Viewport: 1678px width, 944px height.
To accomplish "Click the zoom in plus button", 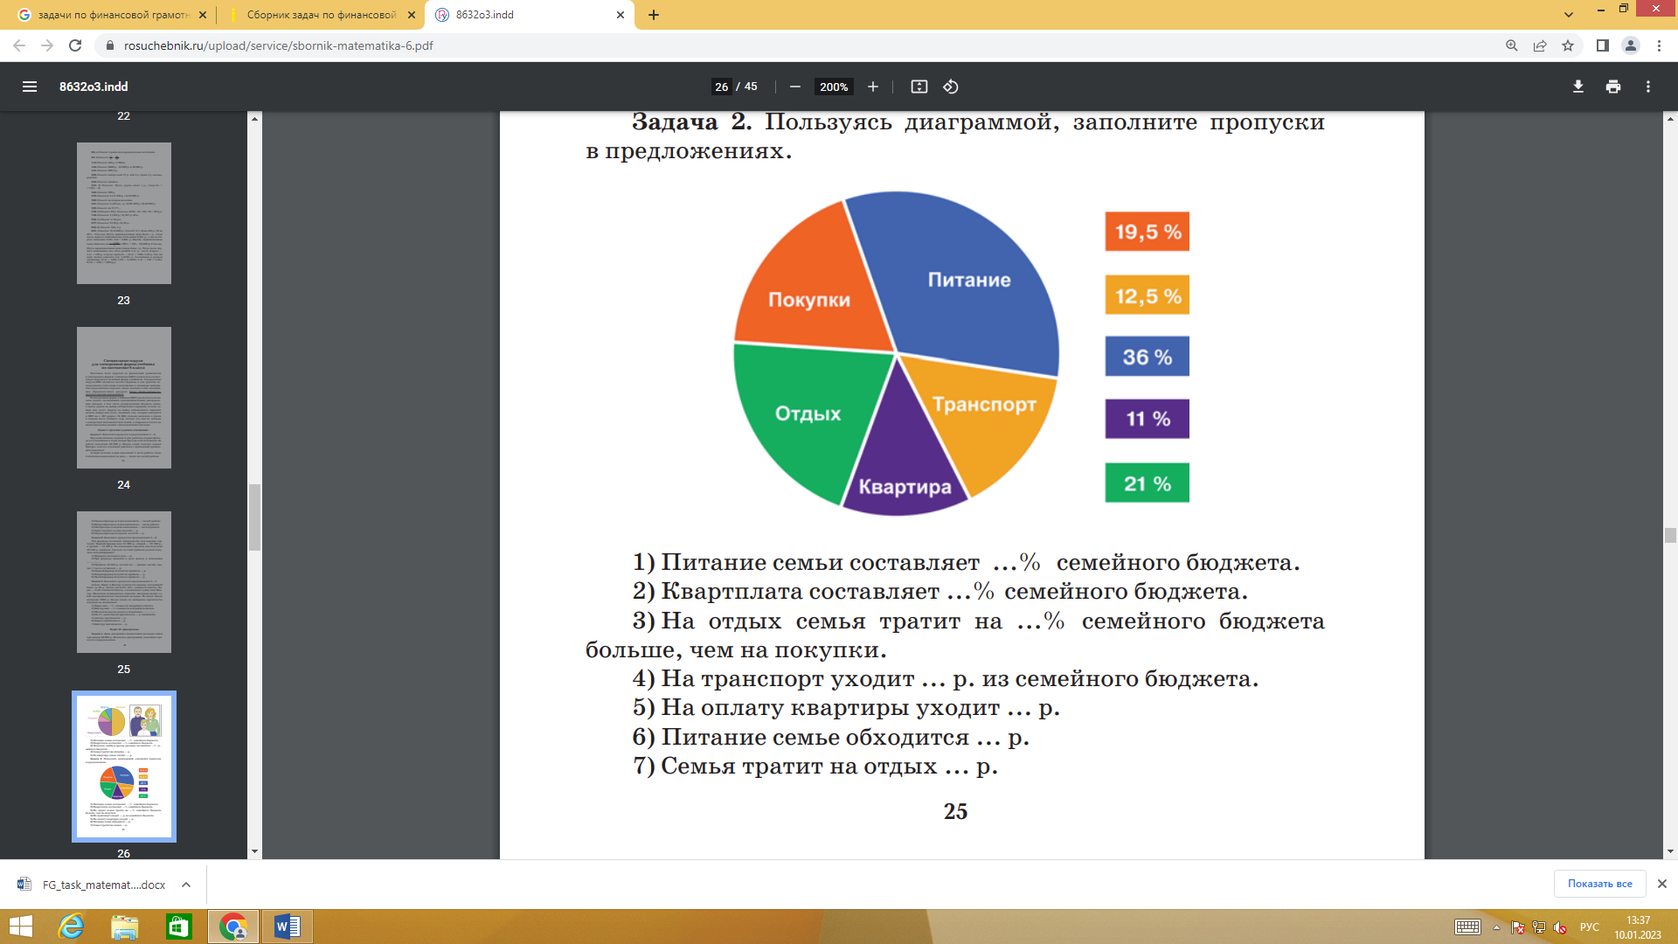I will [872, 87].
